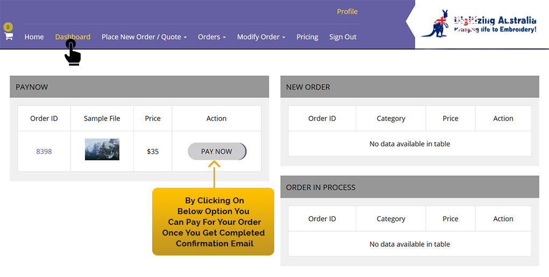Expand the Orders dropdown menu
Screen dimensions: 549x277
pyautogui.click(x=211, y=37)
